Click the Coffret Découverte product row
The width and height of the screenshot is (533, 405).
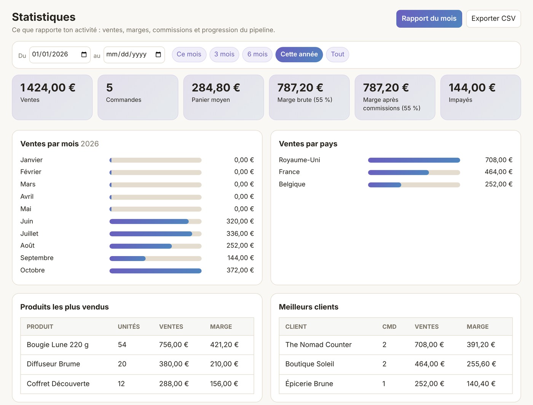(x=137, y=384)
